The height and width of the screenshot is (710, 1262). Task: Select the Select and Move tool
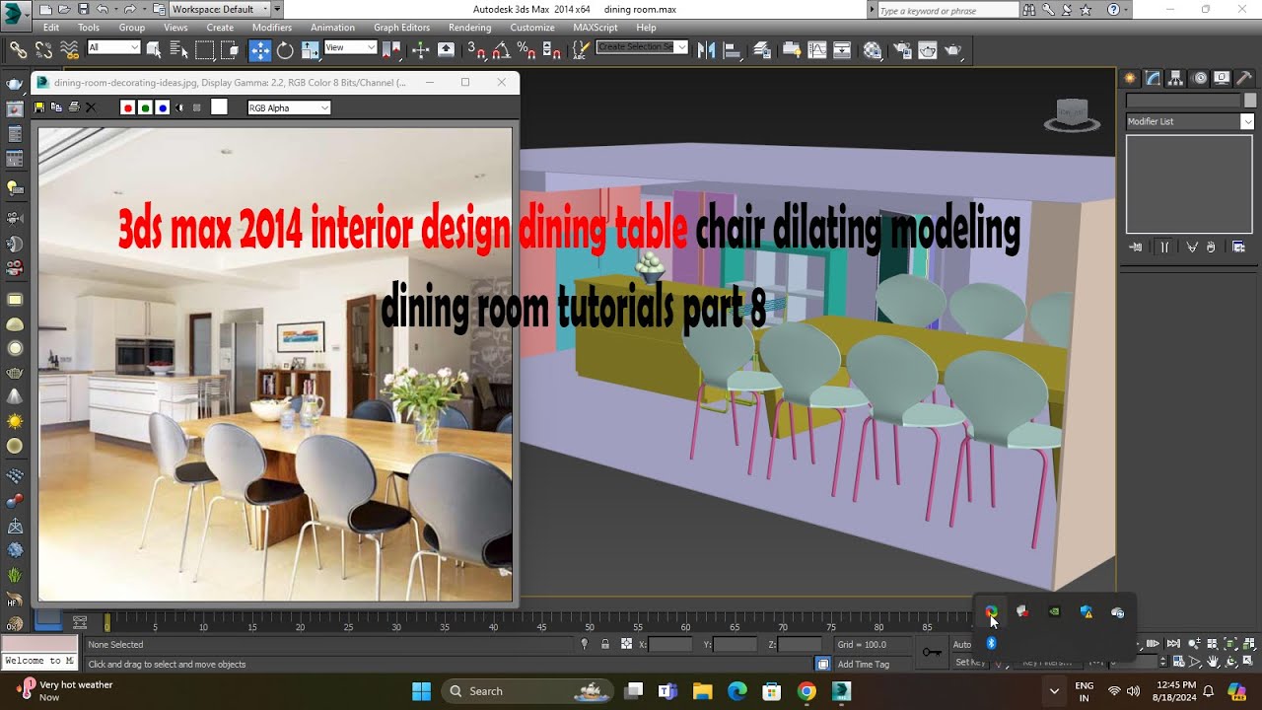[260, 50]
